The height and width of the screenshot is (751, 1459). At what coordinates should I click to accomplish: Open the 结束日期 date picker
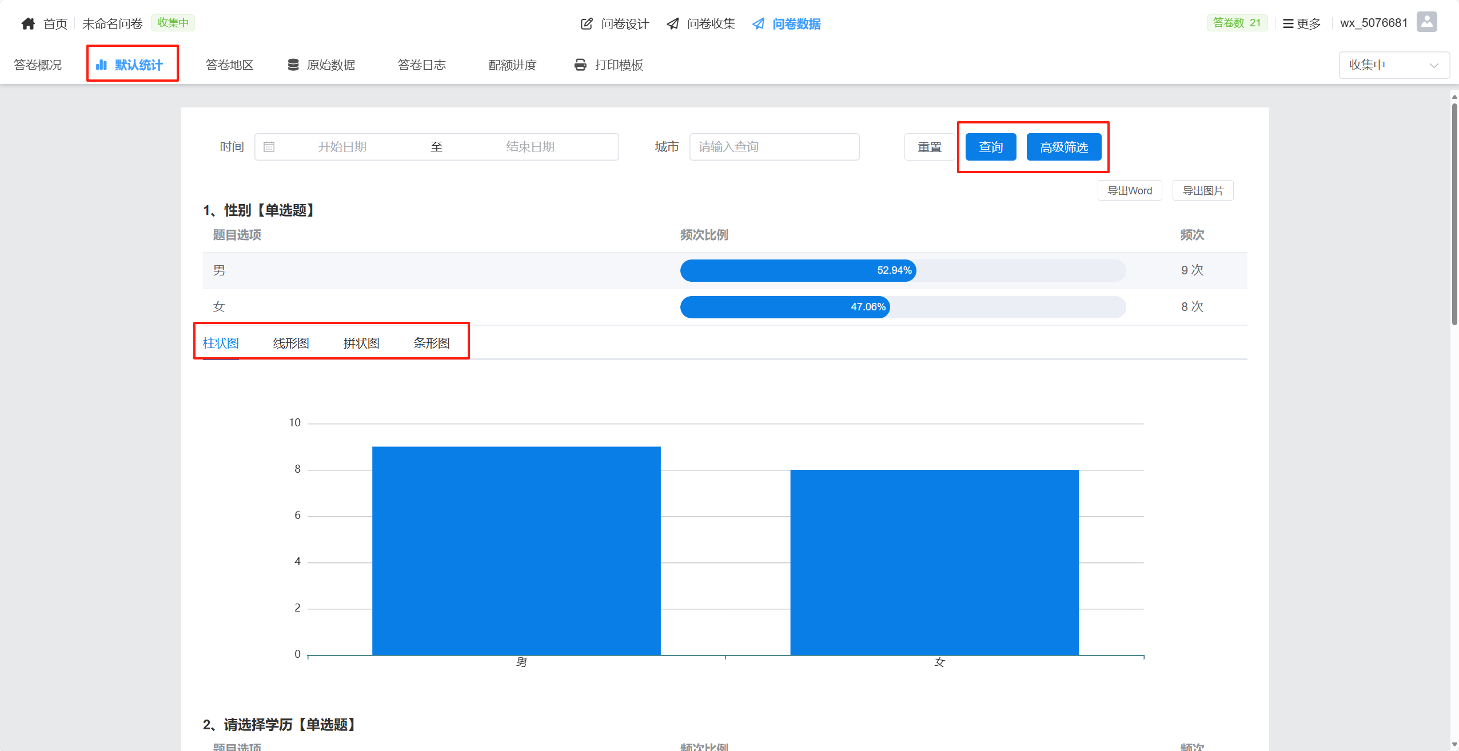[x=530, y=147]
